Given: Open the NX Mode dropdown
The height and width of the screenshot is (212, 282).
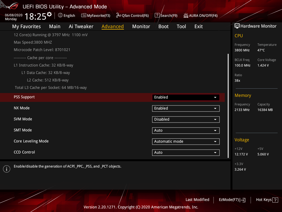Looking at the screenshot, I should coord(186,108).
